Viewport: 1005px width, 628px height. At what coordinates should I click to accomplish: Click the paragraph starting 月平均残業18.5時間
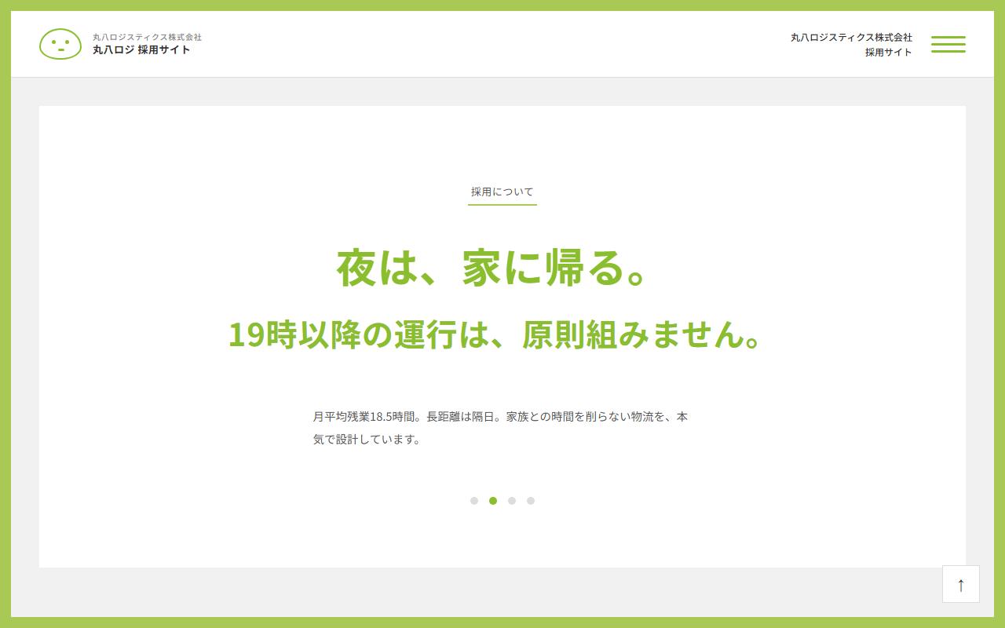(x=501, y=428)
